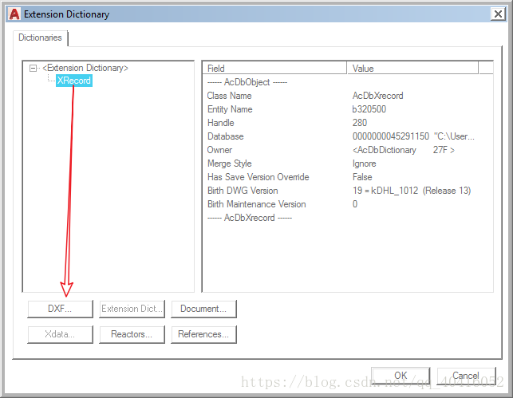
Task: Click the DXF... button
Action: (x=60, y=309)
